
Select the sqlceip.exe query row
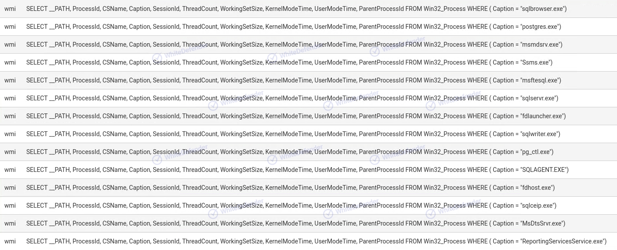[308, 205]
